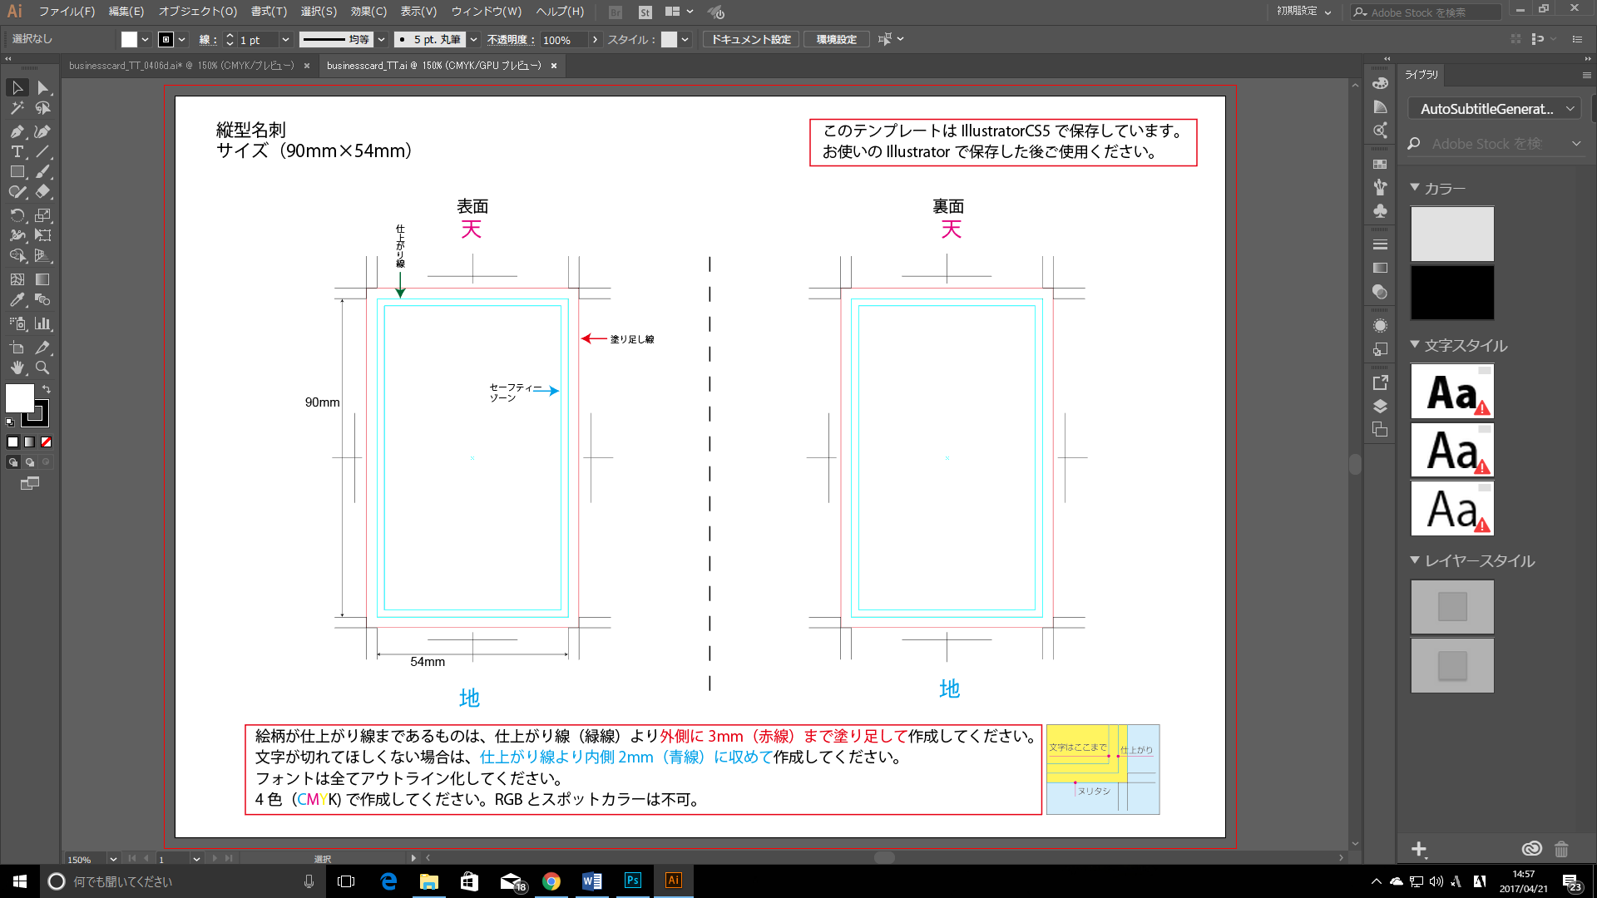Select the Selection tool in toolbar

click(15, 86)
